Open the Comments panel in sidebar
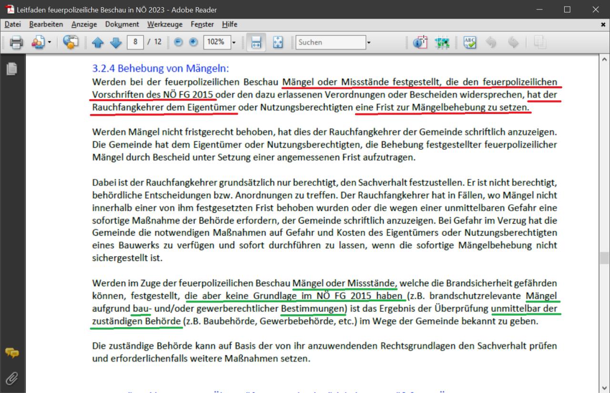 (x=11, y=353)
